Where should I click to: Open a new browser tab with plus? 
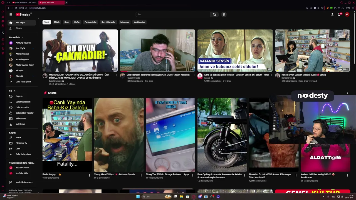66,2
